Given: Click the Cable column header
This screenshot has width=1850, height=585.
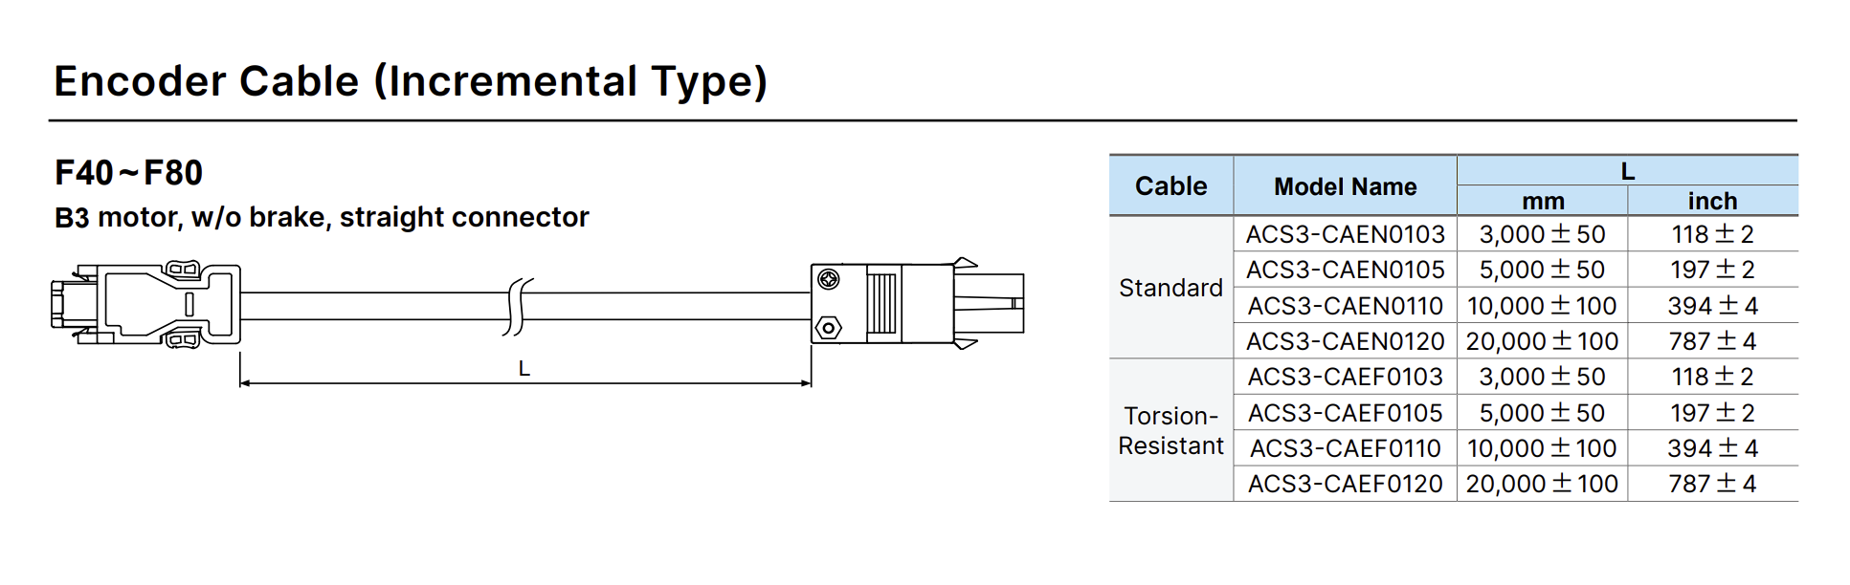Looking at the screenshot, I should 1170,186.
